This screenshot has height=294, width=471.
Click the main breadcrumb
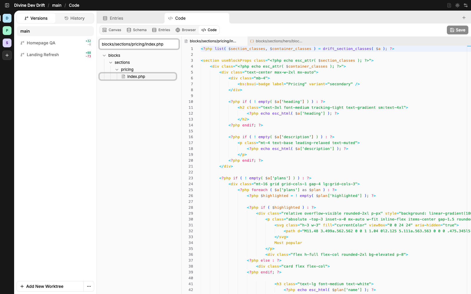[57, 5]
